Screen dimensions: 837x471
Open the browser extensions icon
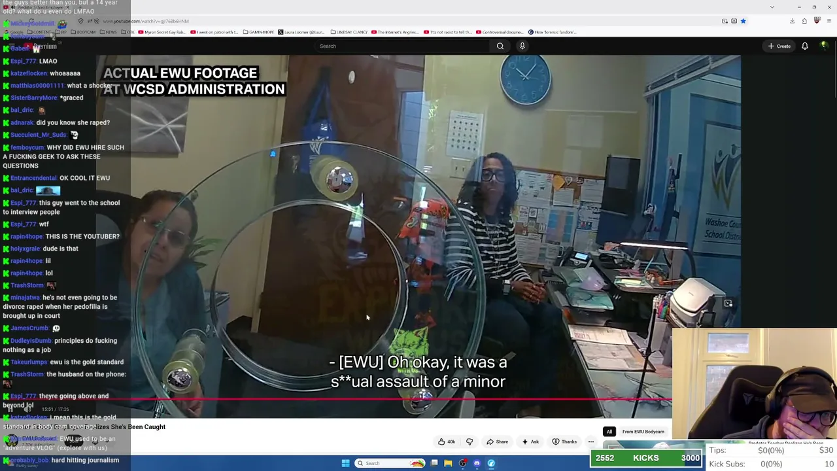804,21
